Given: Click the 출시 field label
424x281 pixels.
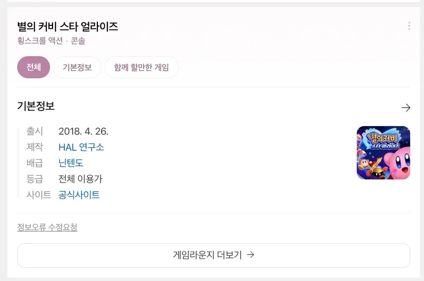Looking at the screenshot, I should (x=35, y=131).
